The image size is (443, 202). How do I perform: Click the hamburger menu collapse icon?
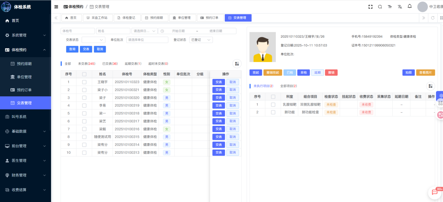56,7
